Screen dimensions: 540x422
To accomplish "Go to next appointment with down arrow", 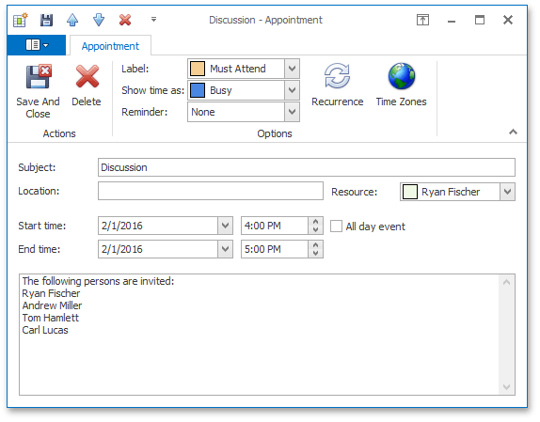I will point(99,20).
